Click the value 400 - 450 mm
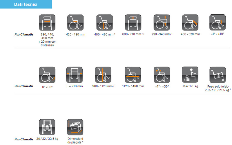 [104, 34]
